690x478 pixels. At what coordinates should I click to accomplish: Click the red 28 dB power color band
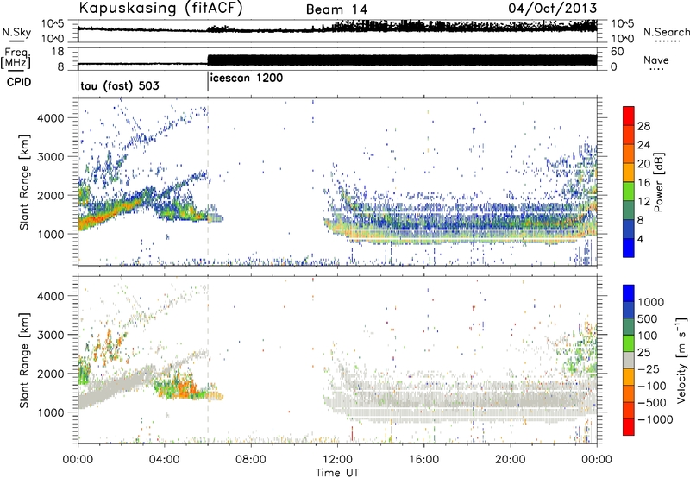pos(629,116)
